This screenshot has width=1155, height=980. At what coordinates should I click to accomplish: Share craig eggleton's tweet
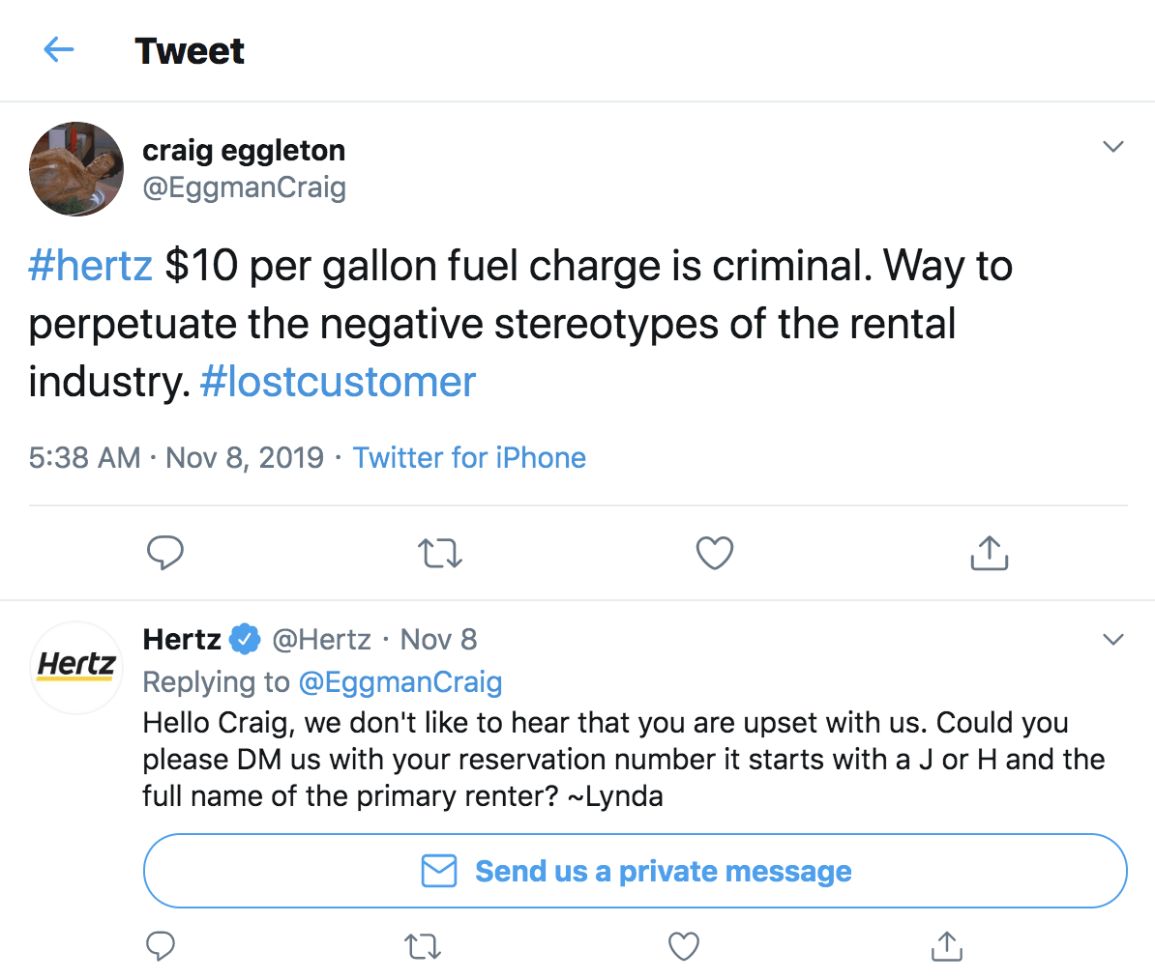point(989,553)
